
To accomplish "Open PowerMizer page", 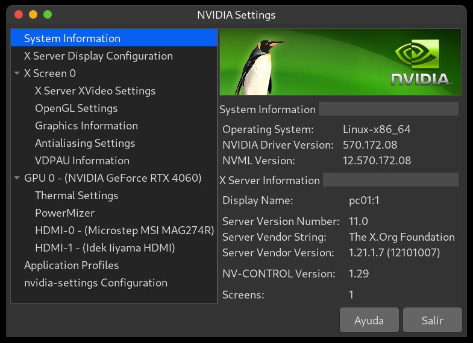I will (x=64, y=213).
